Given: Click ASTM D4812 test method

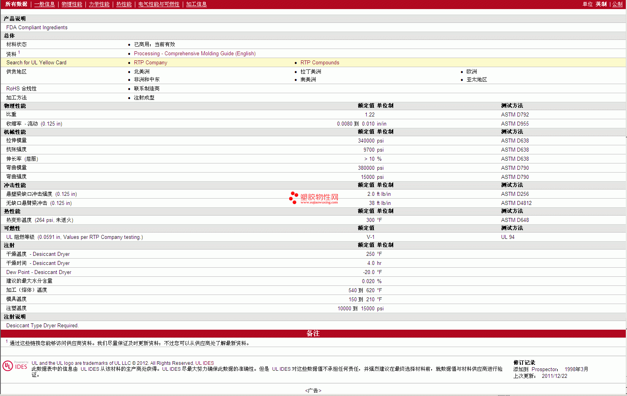Looking at the screenshot, I should pos(516,203).
